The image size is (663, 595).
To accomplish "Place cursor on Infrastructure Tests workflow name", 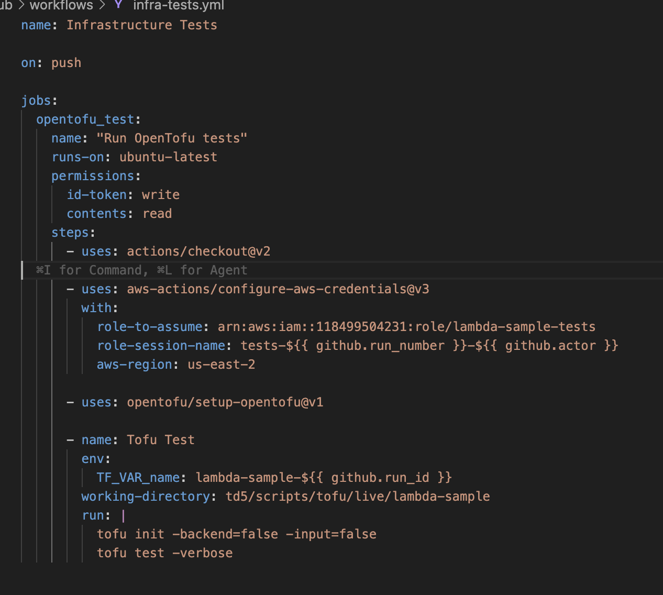I will (x=141, y=25).
